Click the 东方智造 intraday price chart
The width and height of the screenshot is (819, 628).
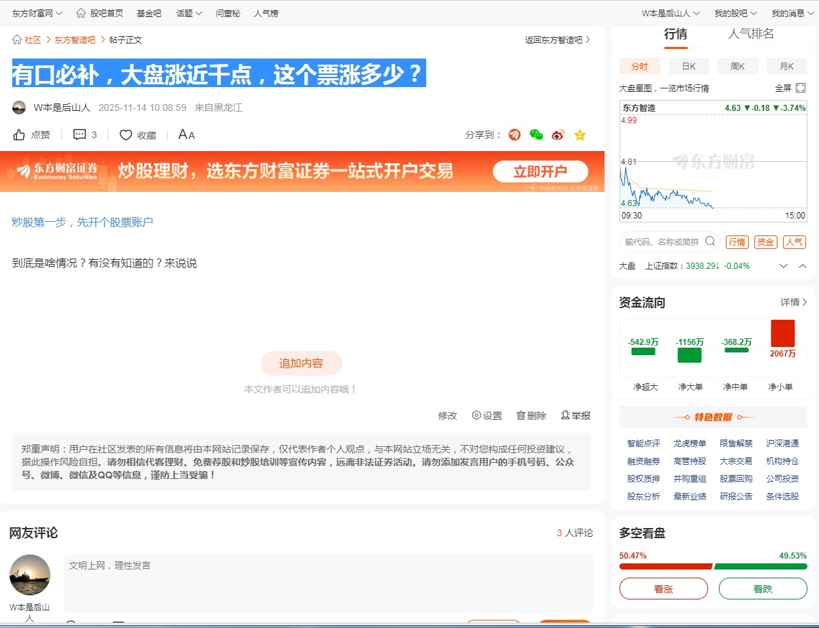[713, 161]
